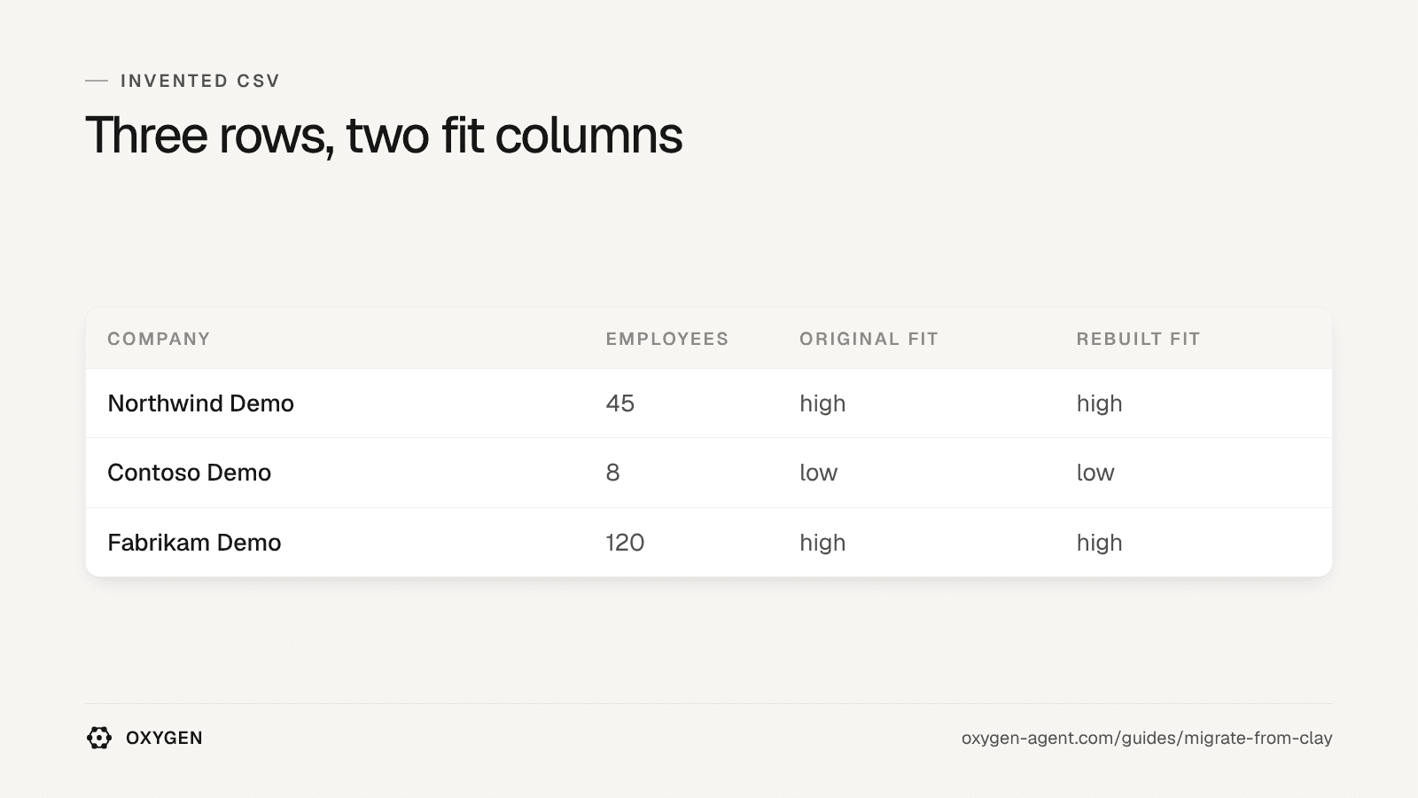Click the Fabrikam Demo company cell
Image resolution: width=1418 pixels, height=798 pixels.
tap(194, 543)
